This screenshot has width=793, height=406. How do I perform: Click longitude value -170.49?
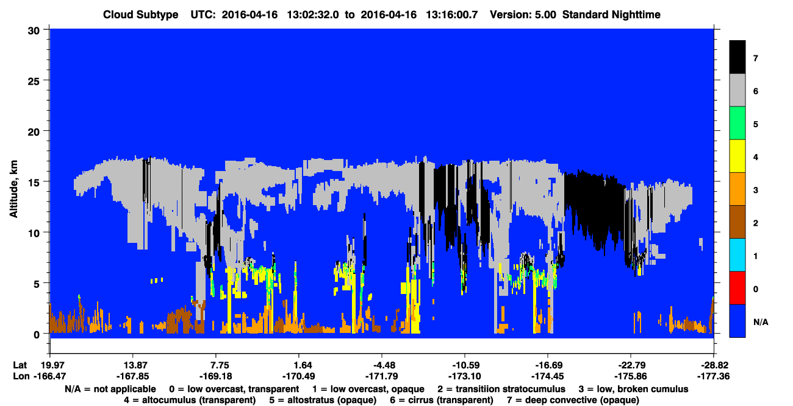click(298, 376)
